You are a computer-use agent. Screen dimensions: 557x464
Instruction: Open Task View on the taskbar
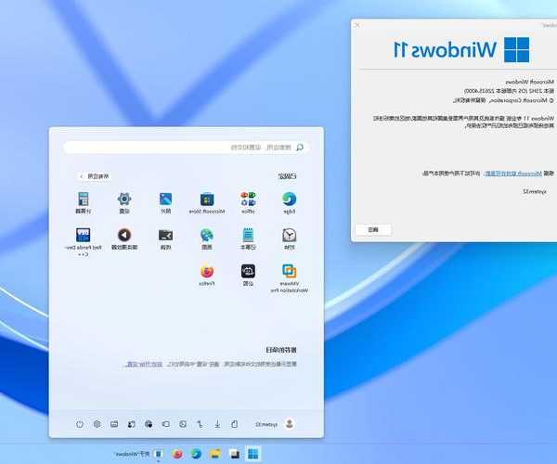pyautogui.click(x=235, y=454)
